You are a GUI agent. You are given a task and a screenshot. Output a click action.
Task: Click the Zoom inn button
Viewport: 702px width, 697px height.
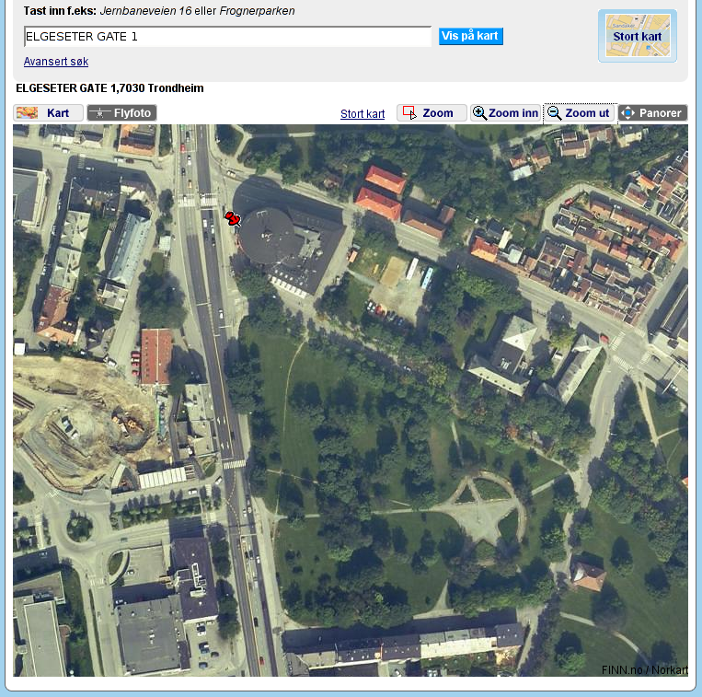pyautogui.click(x=506, y=113)
